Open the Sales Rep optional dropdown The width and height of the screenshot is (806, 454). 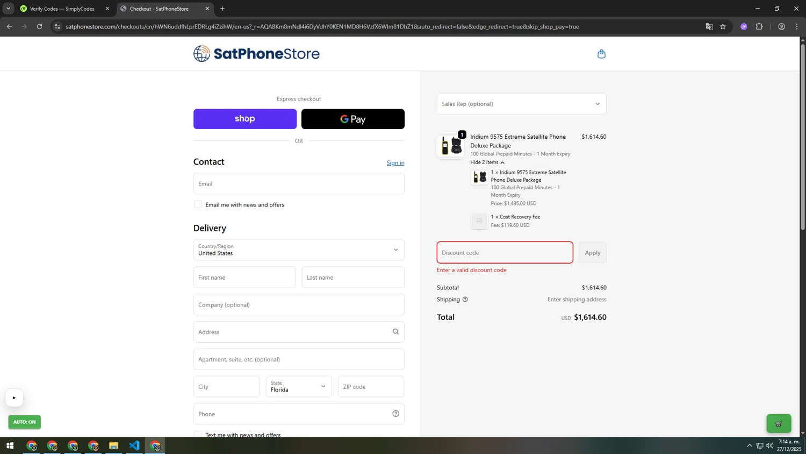click(x=521, y=104)
